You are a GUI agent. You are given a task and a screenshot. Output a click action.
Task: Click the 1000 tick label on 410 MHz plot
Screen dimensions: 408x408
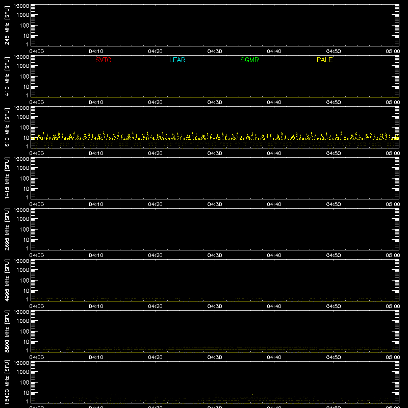(23, 66)
